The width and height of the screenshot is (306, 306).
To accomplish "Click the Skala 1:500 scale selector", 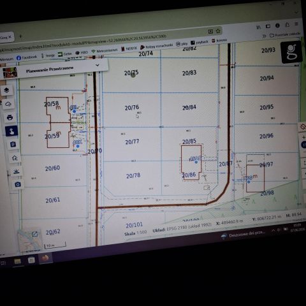I will coord(136,233).
